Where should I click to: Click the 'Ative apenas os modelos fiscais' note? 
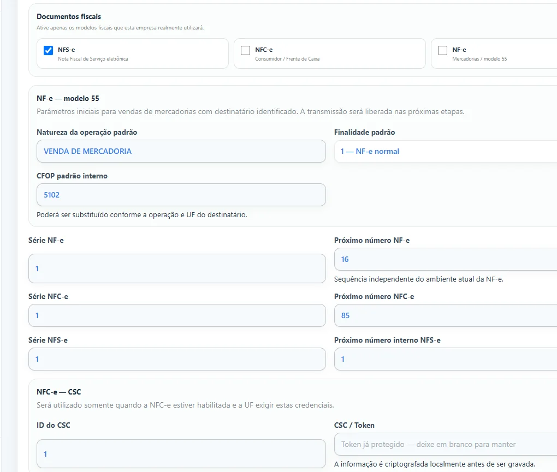120,28
